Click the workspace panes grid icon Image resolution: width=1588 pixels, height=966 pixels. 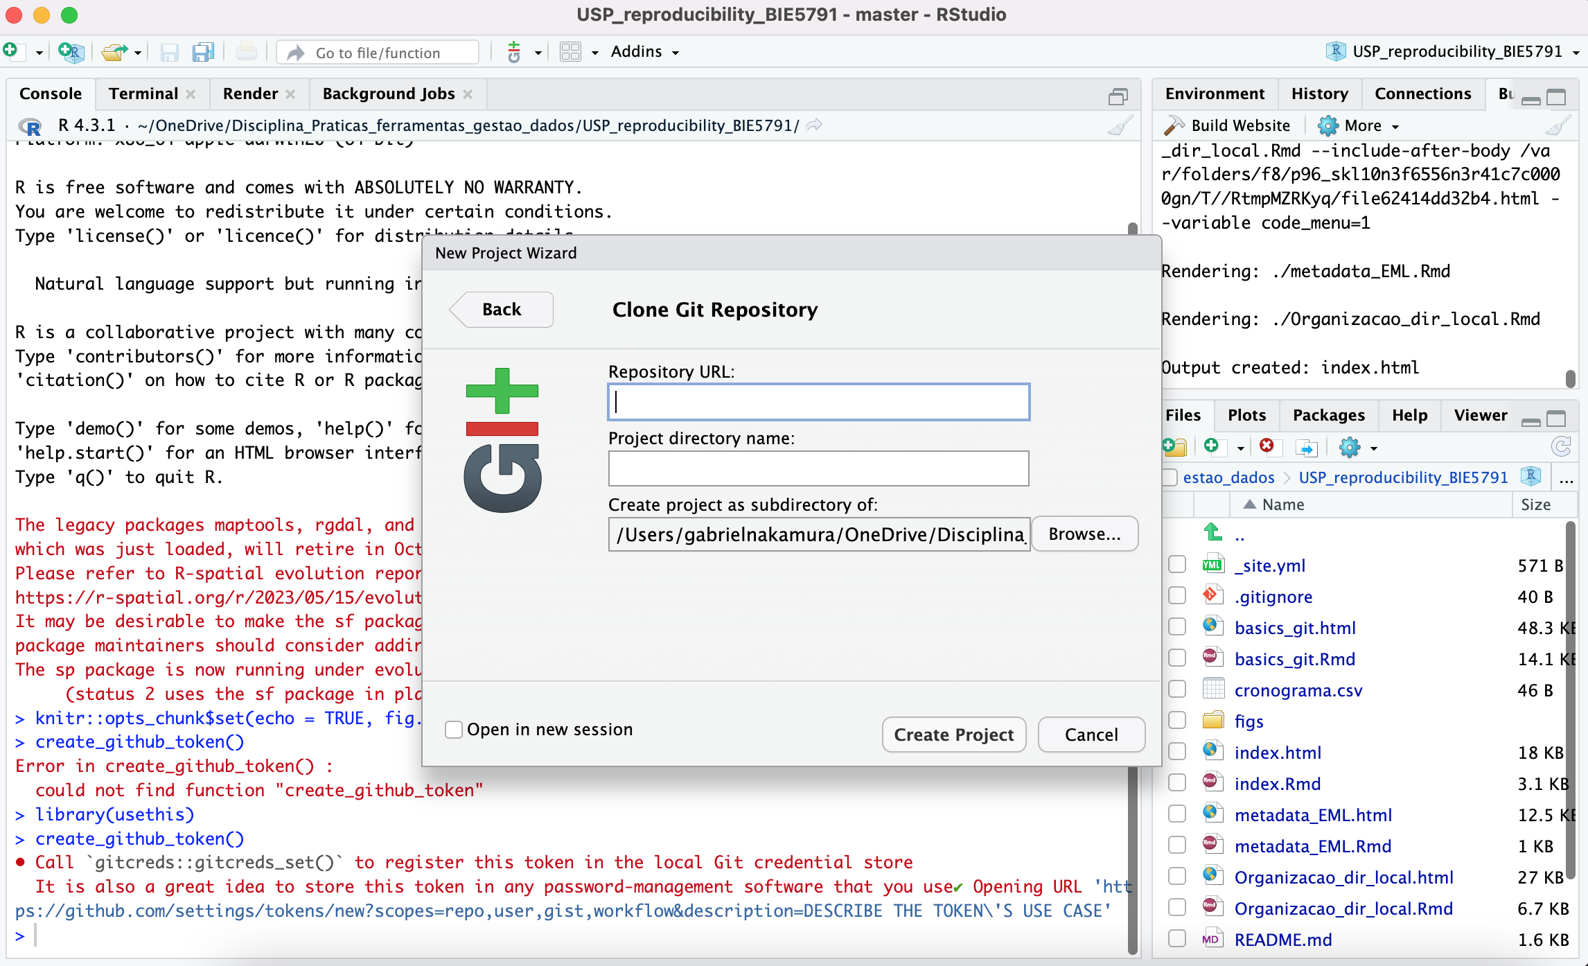pyautogui.click(x=570, y=52)
